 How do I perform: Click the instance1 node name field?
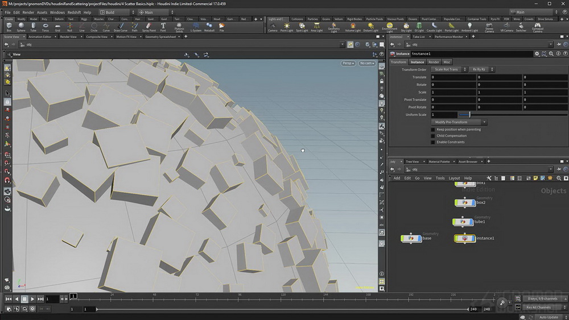tap(472, 53)
